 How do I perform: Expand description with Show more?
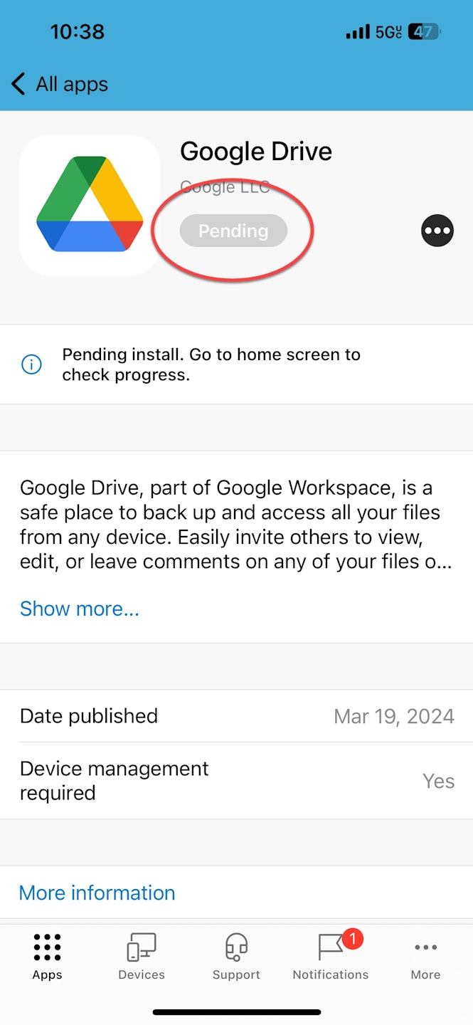click(x=80, y=609)
